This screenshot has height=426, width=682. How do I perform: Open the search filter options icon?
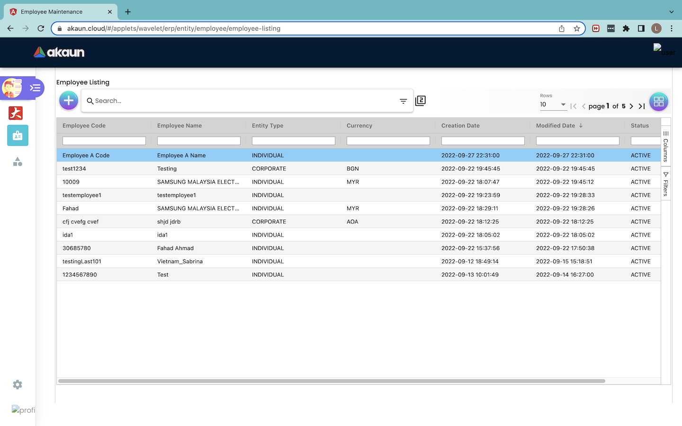(x=403, y=101)
